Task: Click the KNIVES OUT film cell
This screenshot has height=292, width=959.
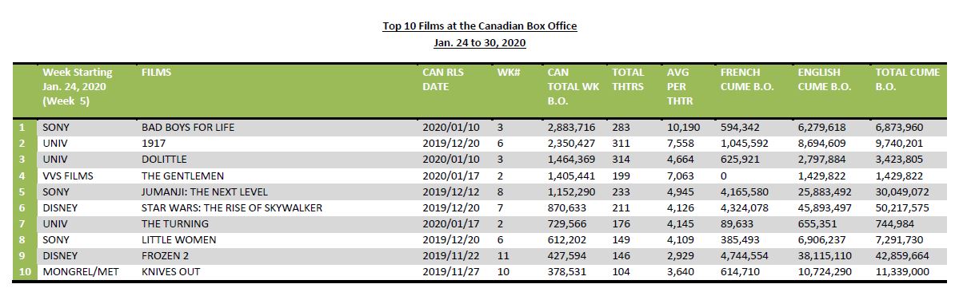Action: coord(170,271)
